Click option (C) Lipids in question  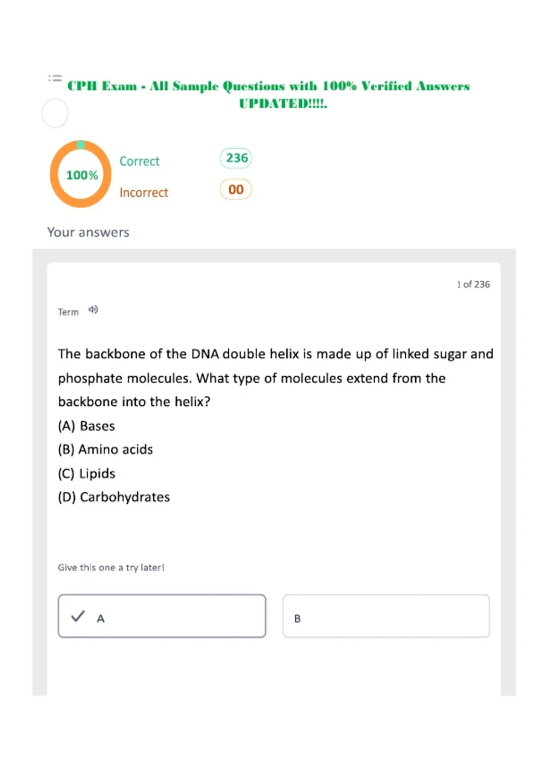pyautogui.click(x=87, y=473)
